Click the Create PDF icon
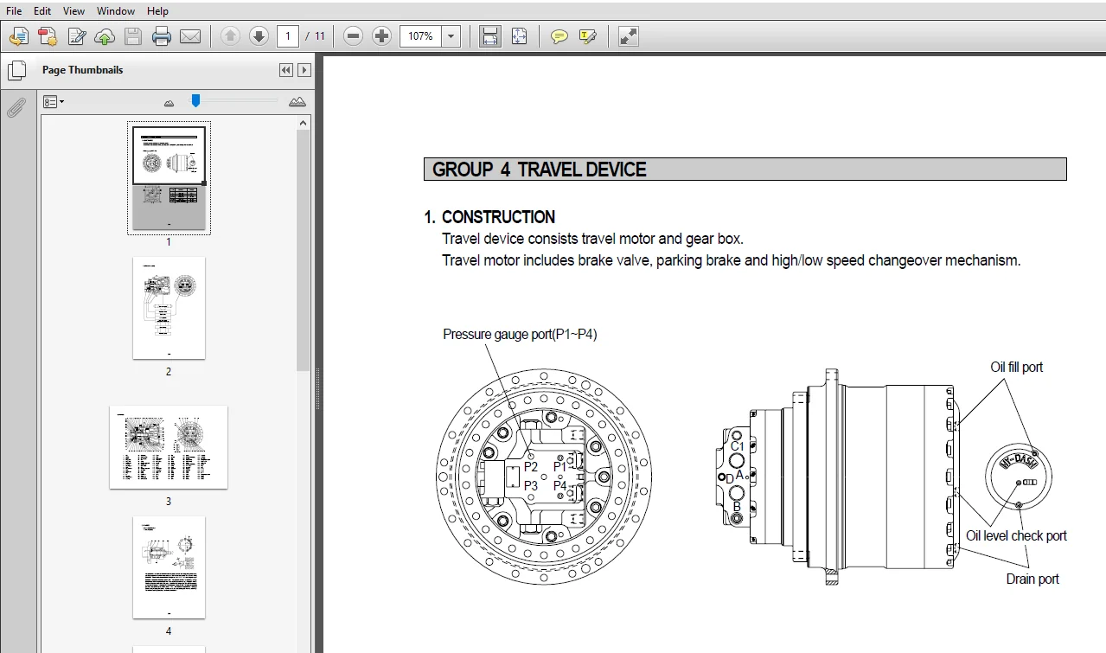The height and width of the screenshot is (653, 1106). point(48,36)
